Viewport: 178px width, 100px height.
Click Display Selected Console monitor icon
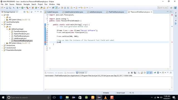[x=158, y=73]
